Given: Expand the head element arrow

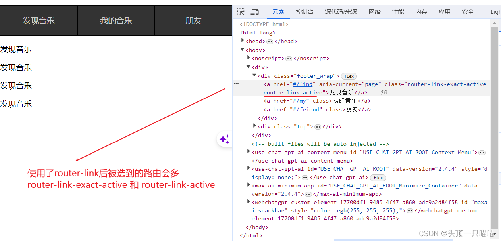Looking at the screenshot, I should click(x=243, y=41).
